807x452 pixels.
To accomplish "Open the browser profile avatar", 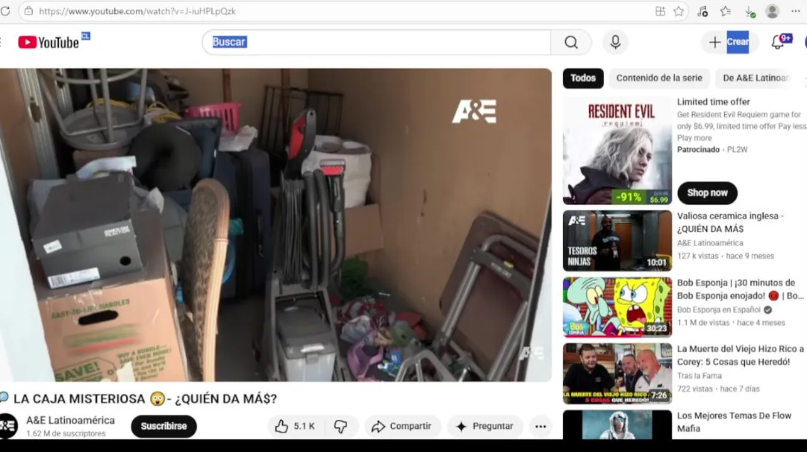I will tap(772, 11).
